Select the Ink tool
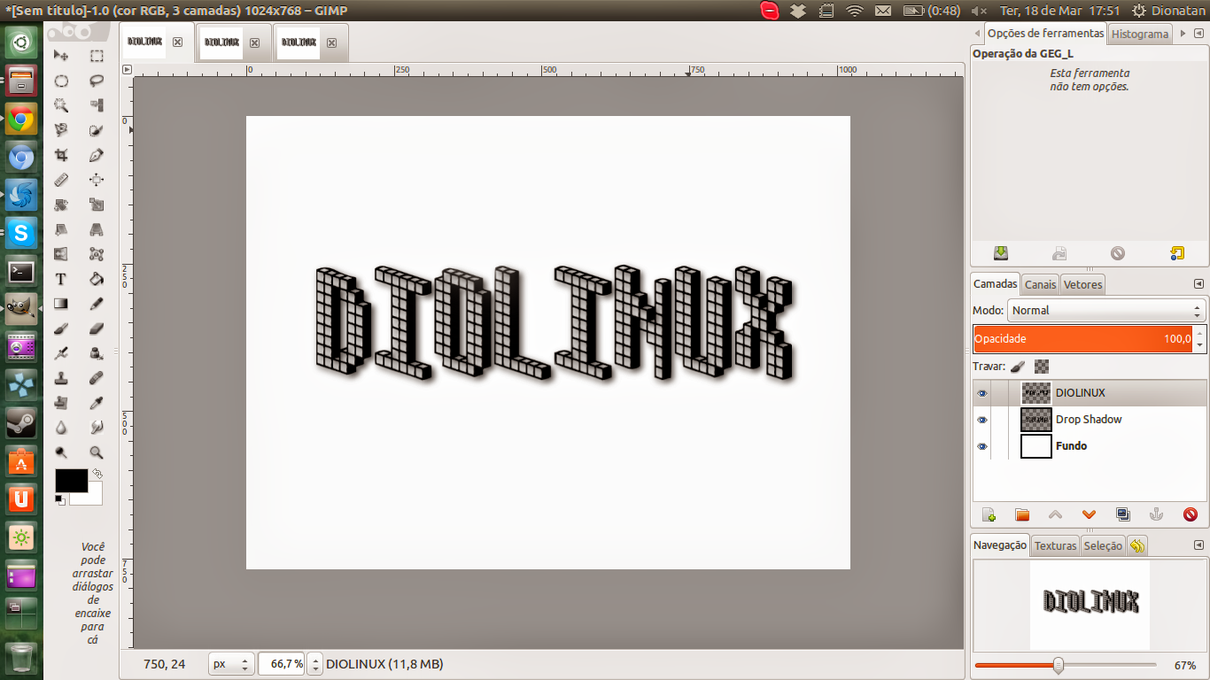 (97, 353)
